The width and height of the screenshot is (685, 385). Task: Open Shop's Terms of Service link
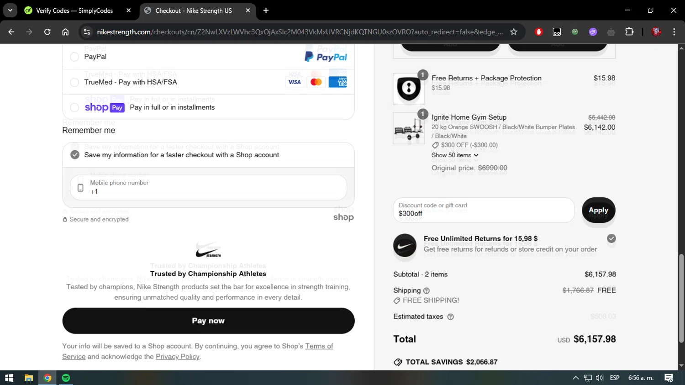[319, 346]
